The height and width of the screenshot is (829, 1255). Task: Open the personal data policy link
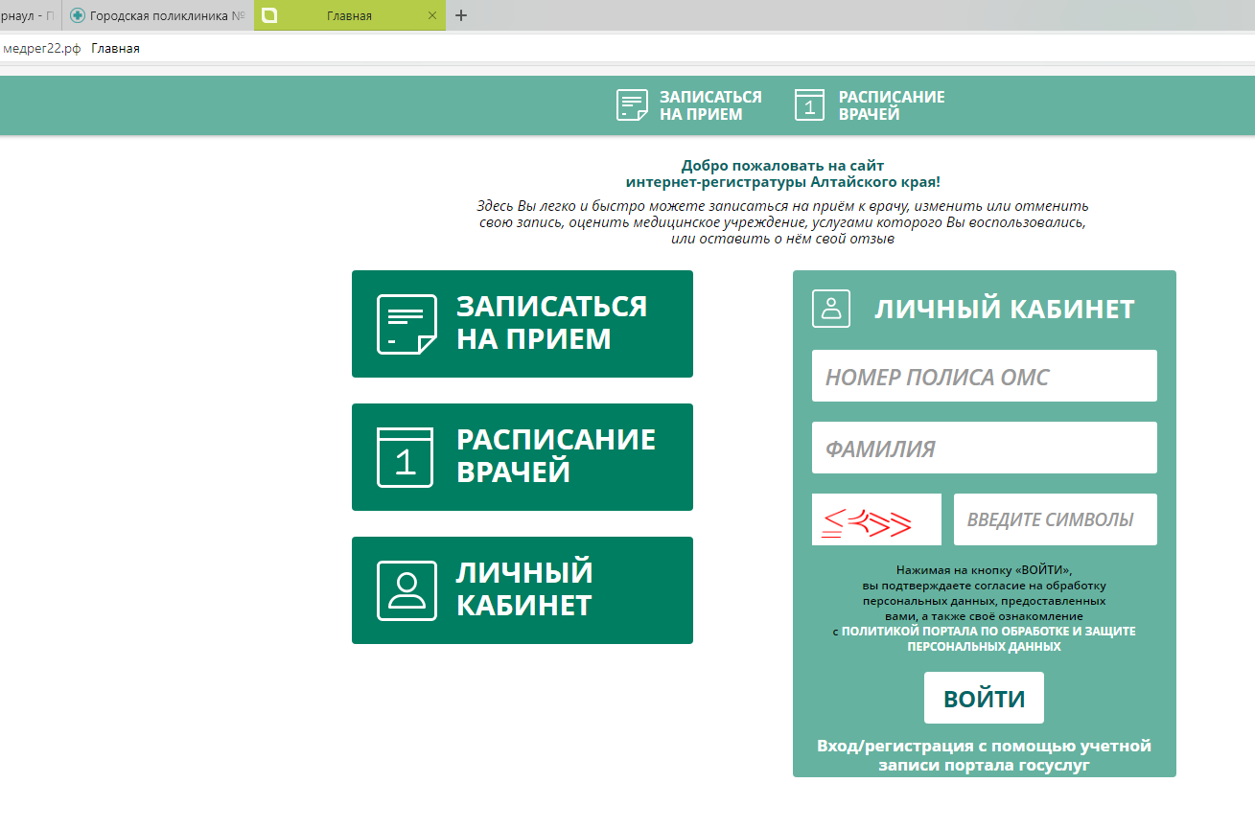[988, 639]
